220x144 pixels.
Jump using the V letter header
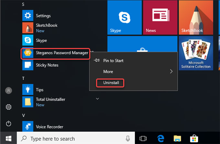[23, 115]
